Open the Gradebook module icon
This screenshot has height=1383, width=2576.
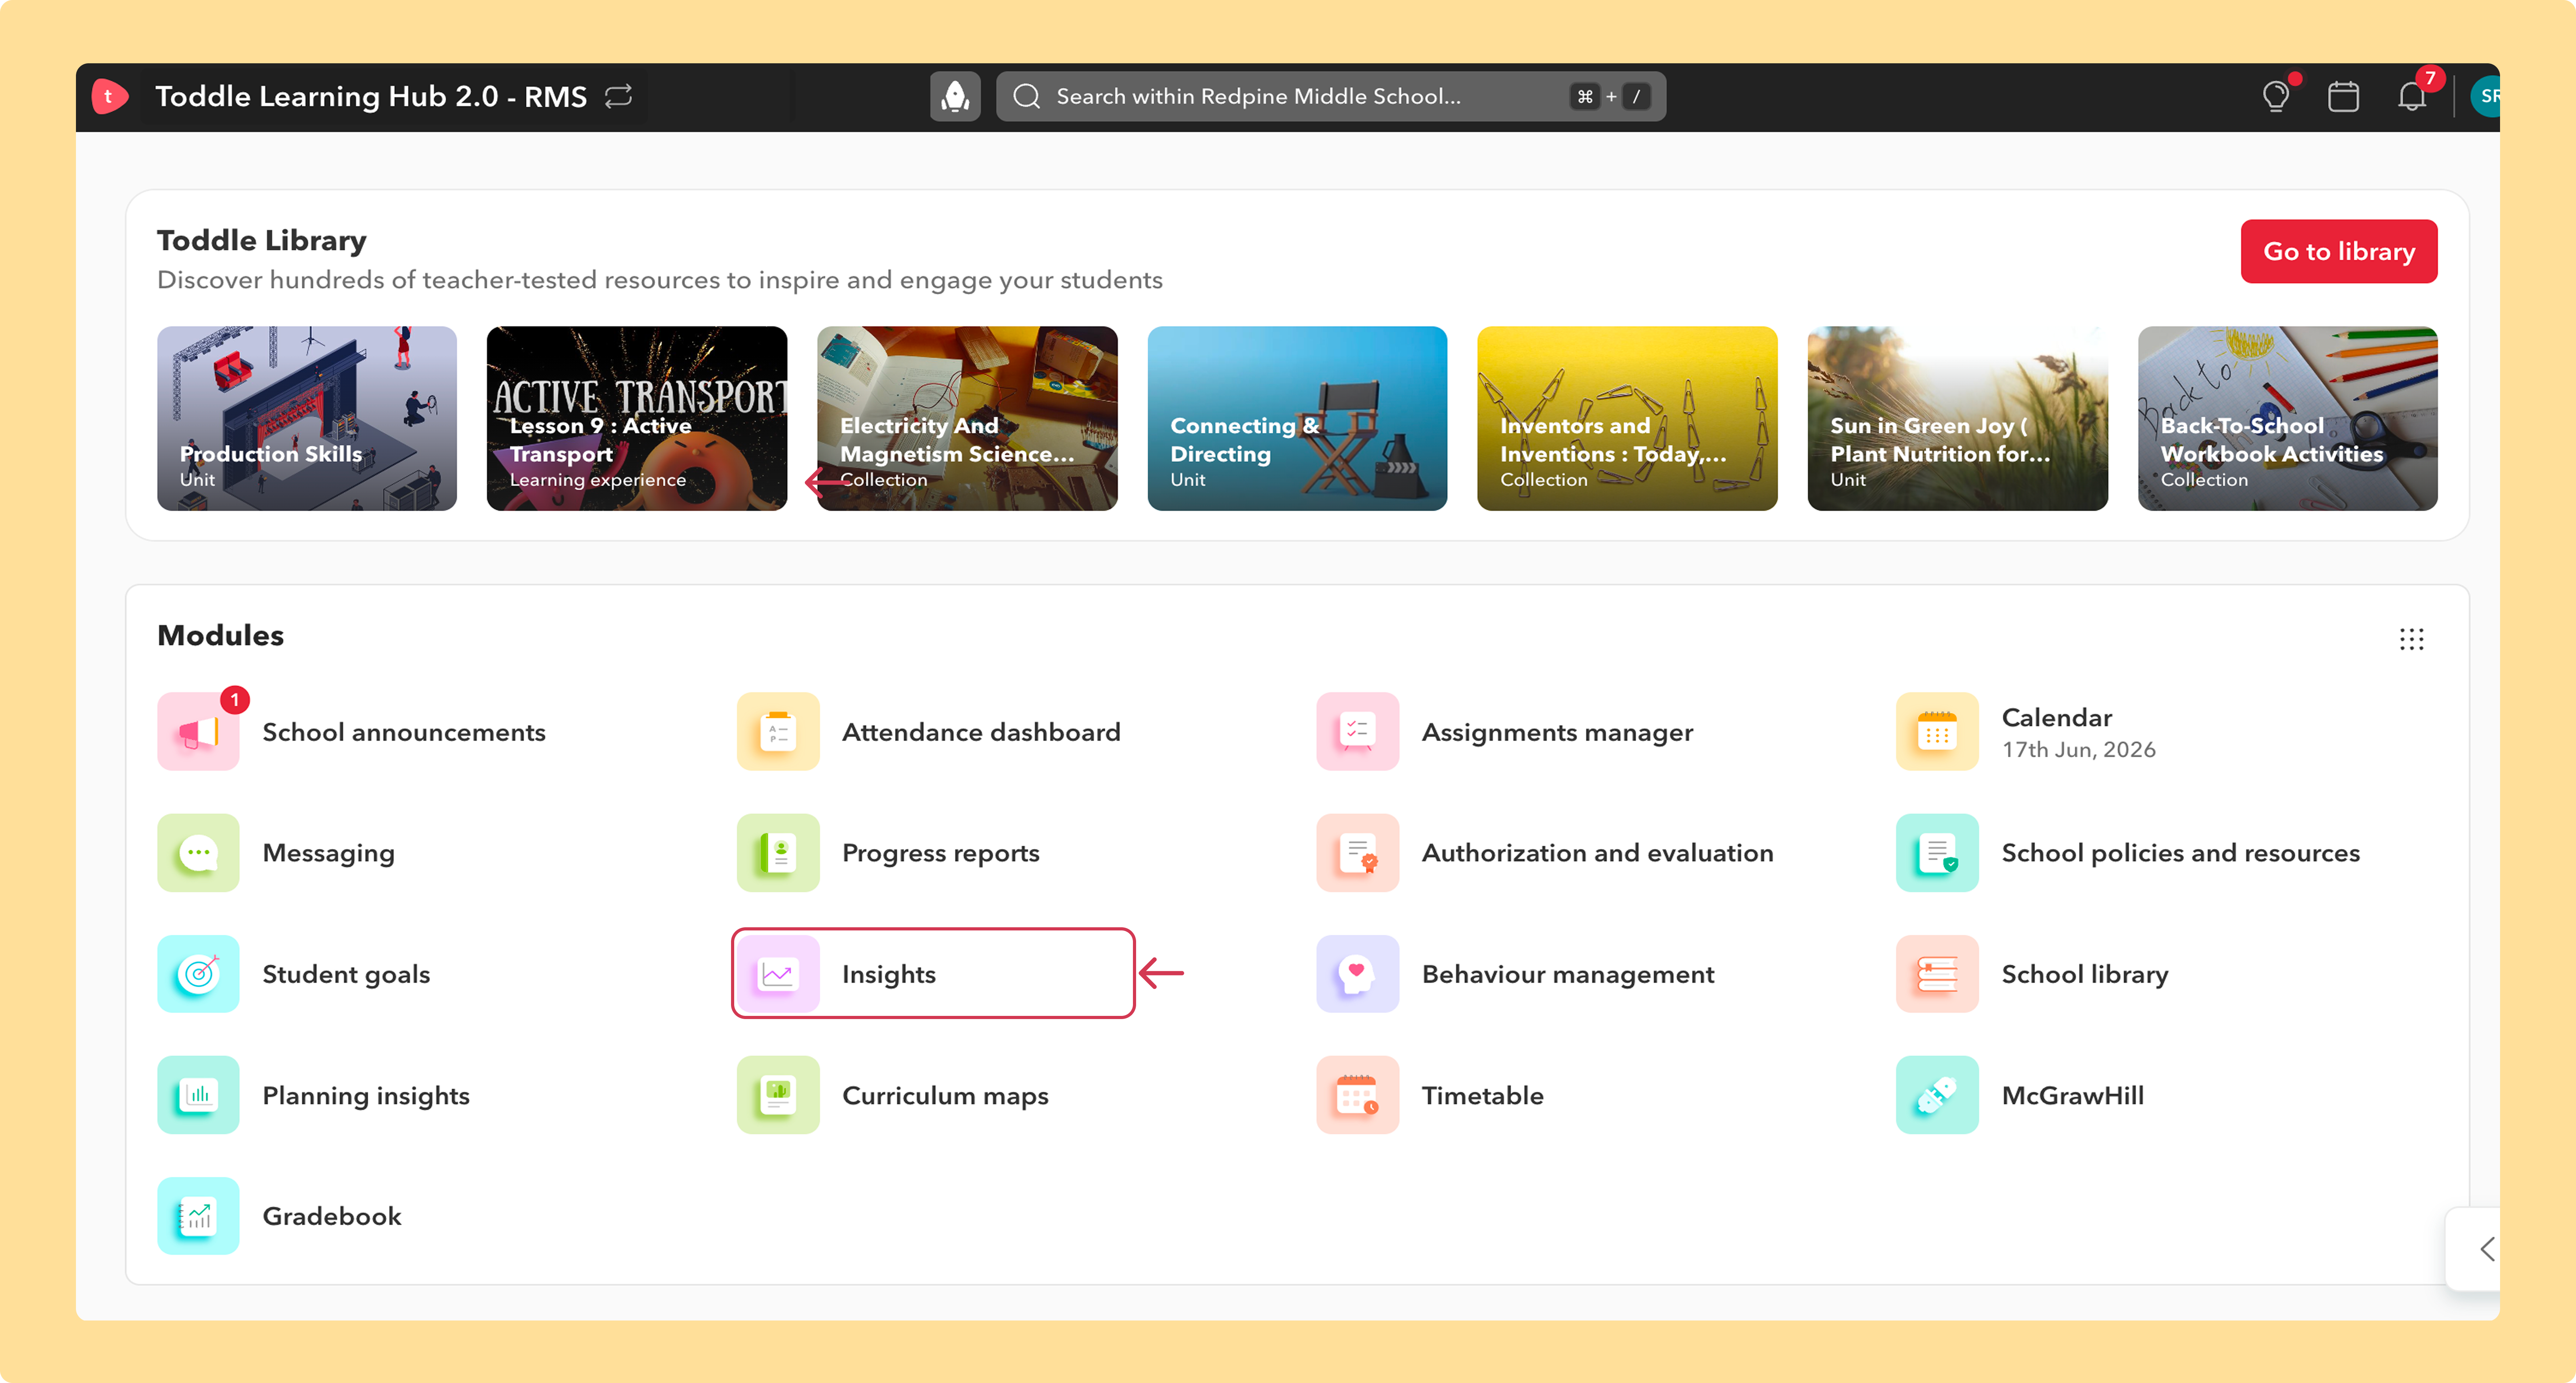tap(198, 1216)
